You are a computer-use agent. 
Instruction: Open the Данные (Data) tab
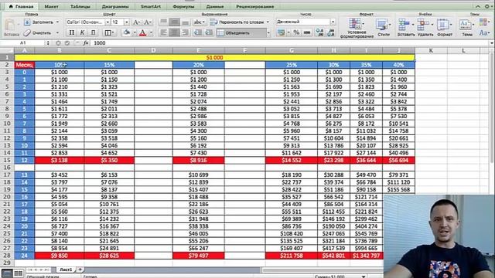[x=215, y=7]
